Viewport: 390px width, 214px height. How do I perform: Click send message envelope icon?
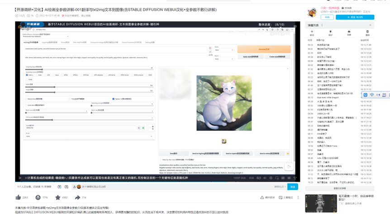[x=343, y=8]
